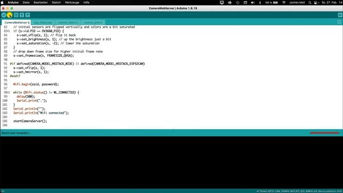The height and width of the screenshot is (193, 343).
Task: Open the Control Center menu bar icon
Action: [316, 3]
